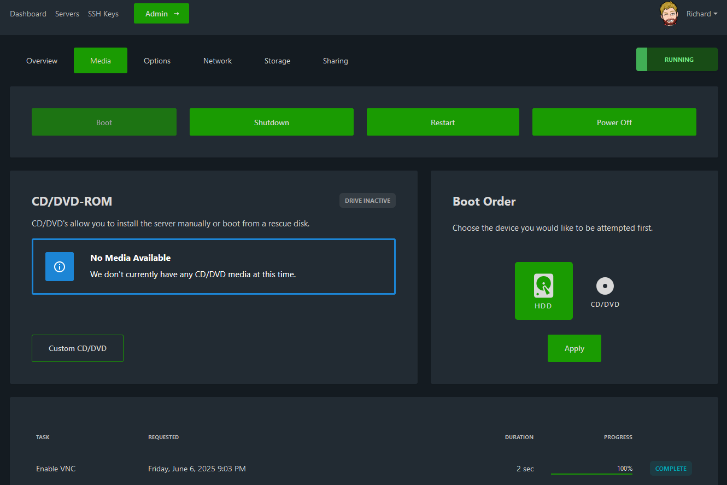The width and height of the screenshot is (727, 485).
Task: Restart the server
Action: point(443,122)
